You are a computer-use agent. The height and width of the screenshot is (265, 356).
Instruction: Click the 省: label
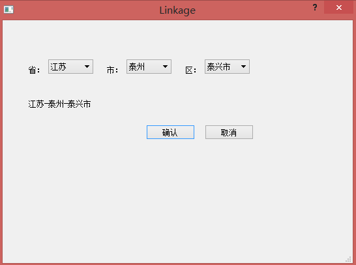click(34, 70)
